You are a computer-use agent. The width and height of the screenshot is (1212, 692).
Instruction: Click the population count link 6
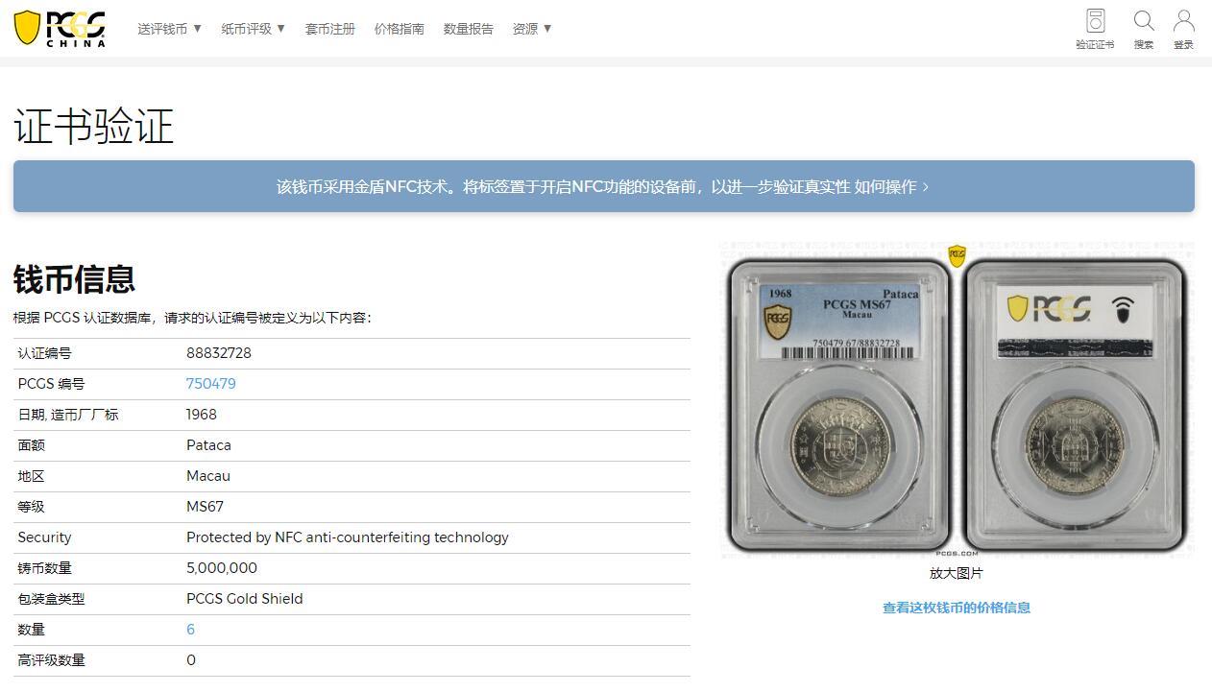(x=190, y=630)
